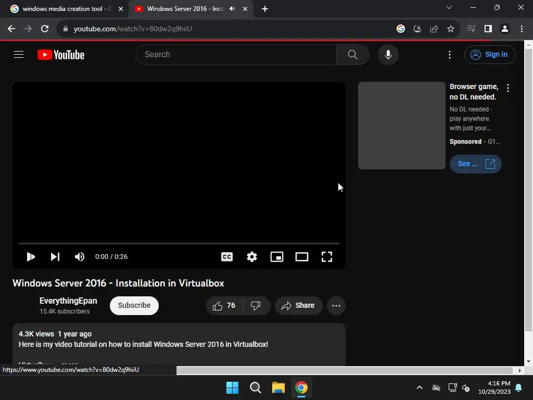This screenshot has height=400, width=533.
Task: Open the notification bell
Action: (519, 387)
